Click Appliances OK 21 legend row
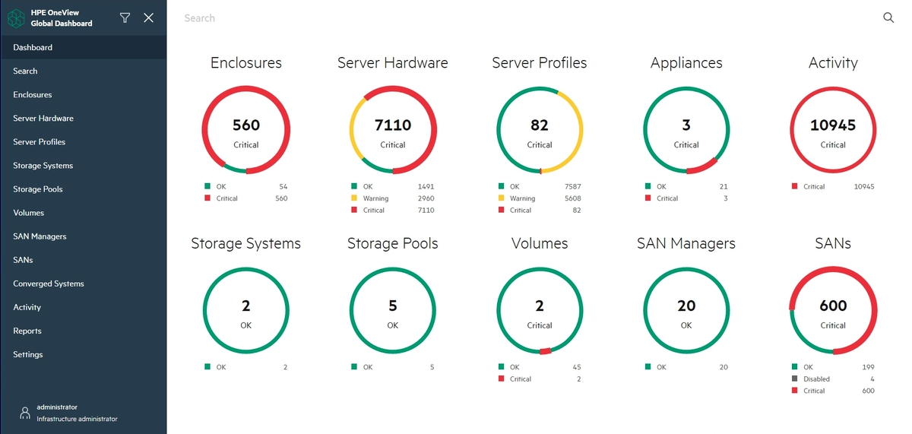 coord(686,186)
